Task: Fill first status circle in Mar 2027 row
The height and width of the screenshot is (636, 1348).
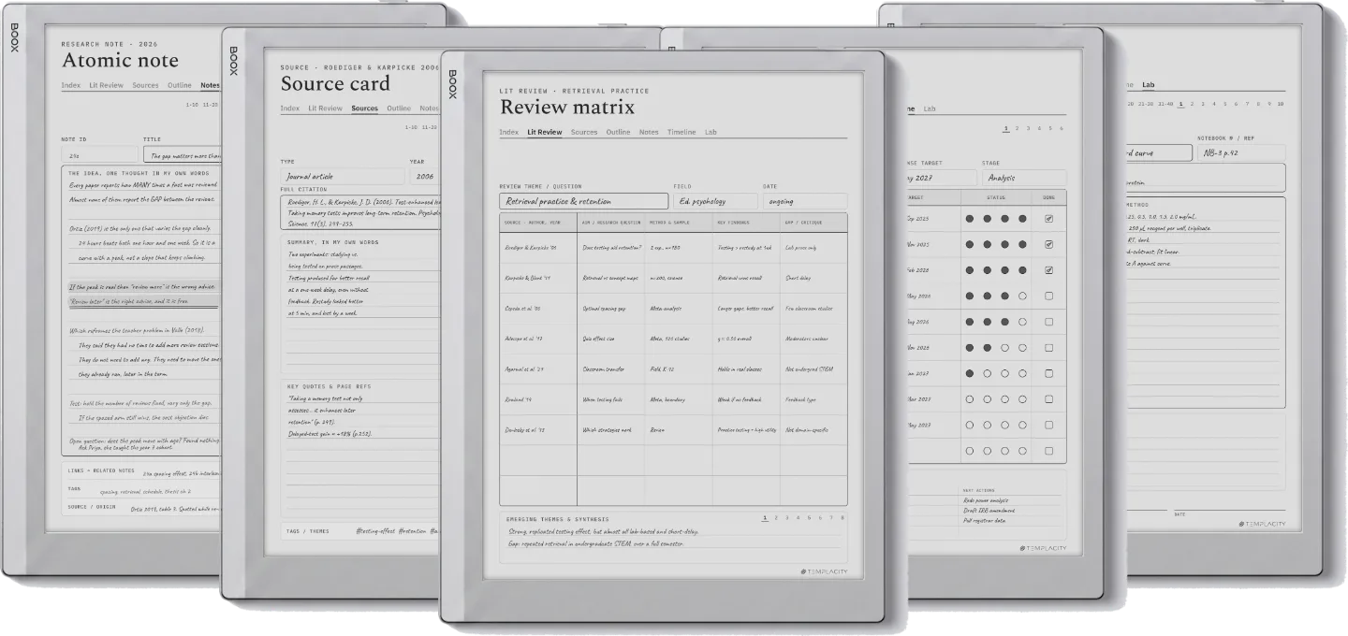Action: click(x=969, y=399)
